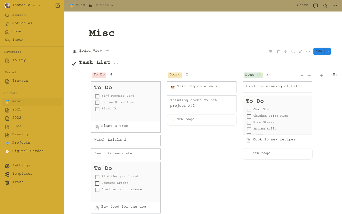The image size is (342, 214).
Task: Open the New button dropdown arrow
Action: (328, 51)
